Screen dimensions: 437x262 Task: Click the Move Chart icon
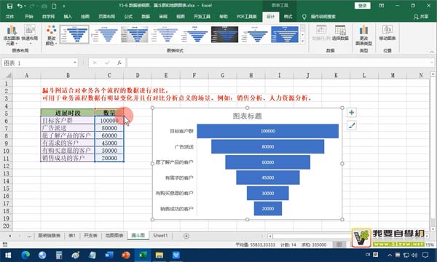pyautogui.click(x=387, y=33)
